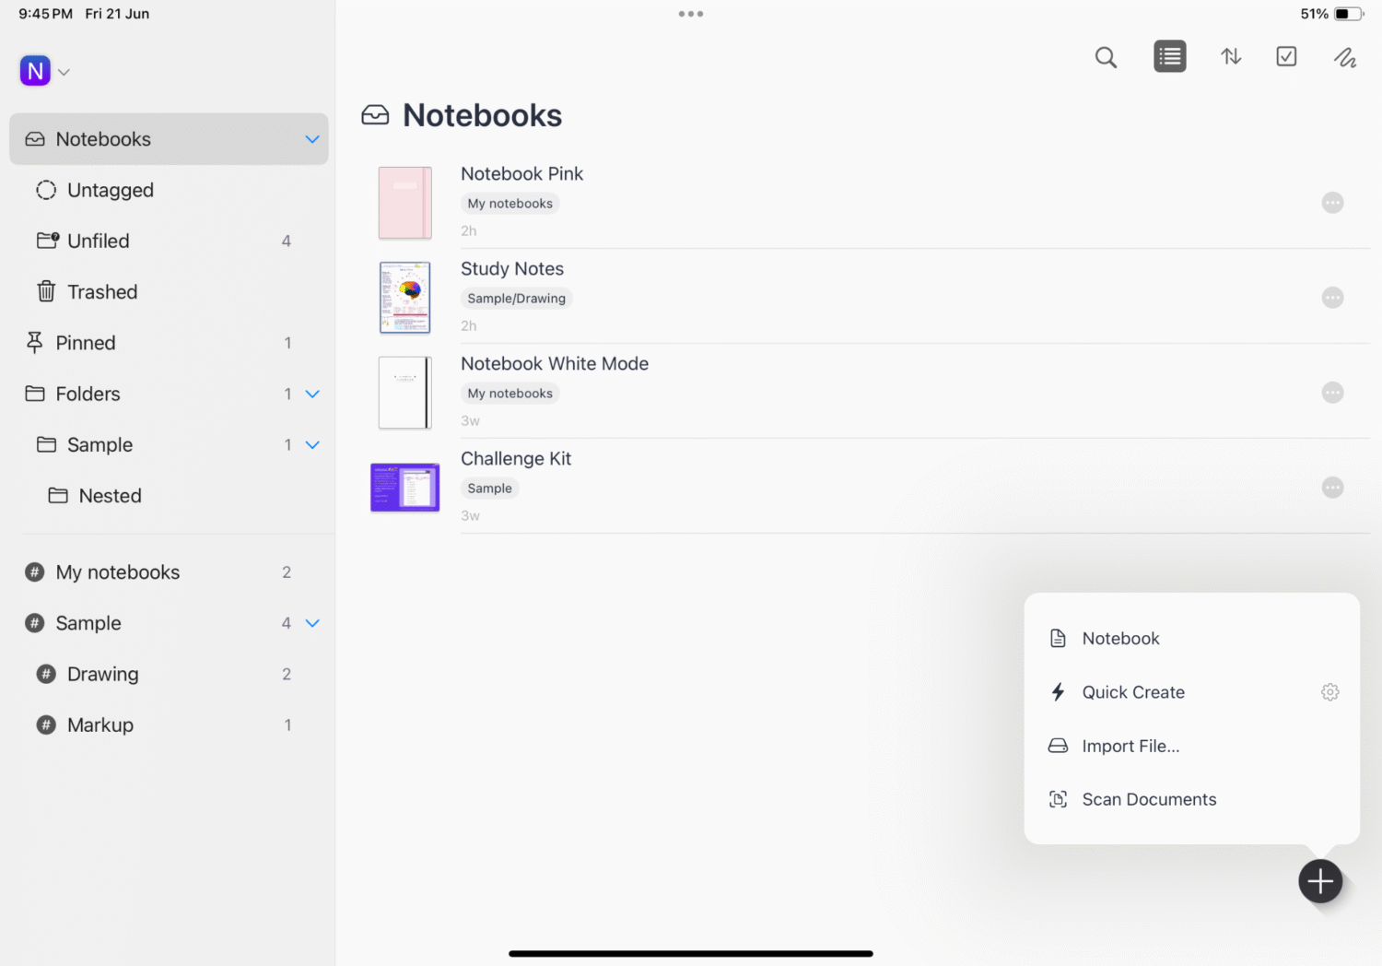The image size is (1382, 966).
Task: Select the Pinned sidebar icon
Action: (x=34, y=342)
